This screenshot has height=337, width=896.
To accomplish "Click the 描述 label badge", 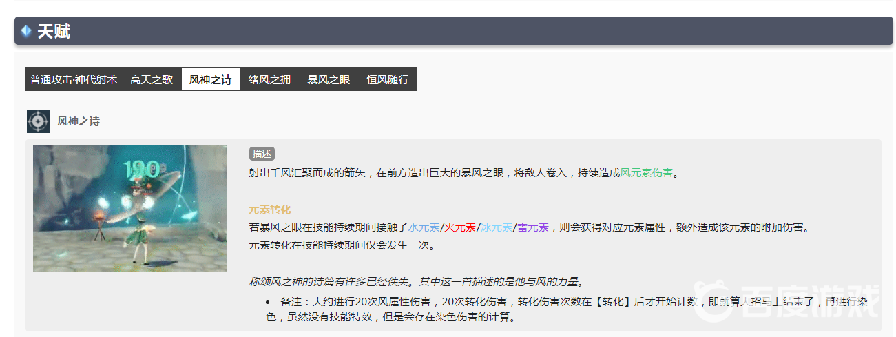I will 262,154.
